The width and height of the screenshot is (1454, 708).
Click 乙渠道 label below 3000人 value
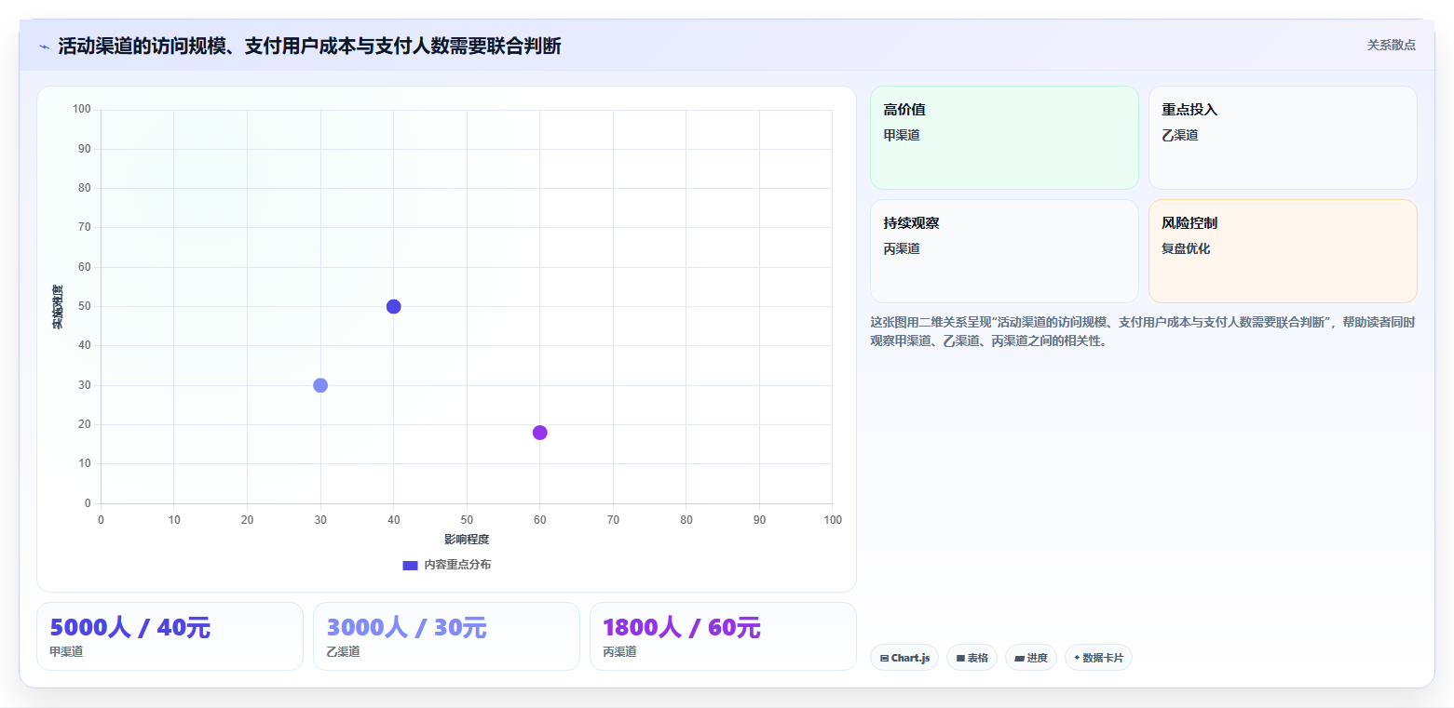(x=343, y=652)
